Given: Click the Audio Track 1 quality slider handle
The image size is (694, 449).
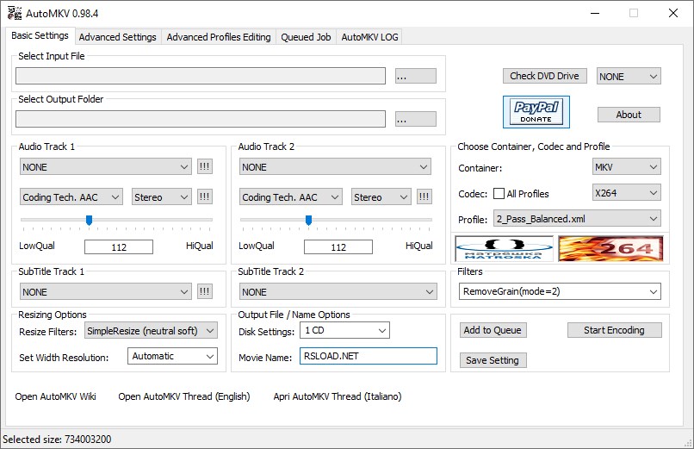Looking at the screenshot, I should [89, 220].
